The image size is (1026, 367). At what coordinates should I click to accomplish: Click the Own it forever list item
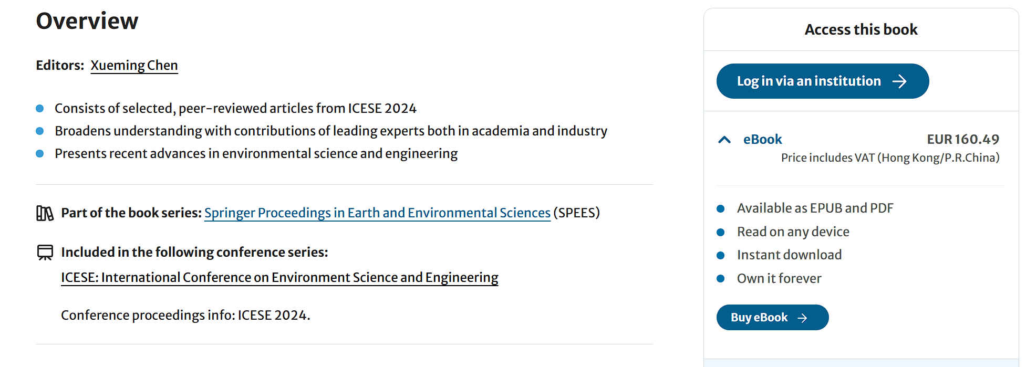(779, 279)
